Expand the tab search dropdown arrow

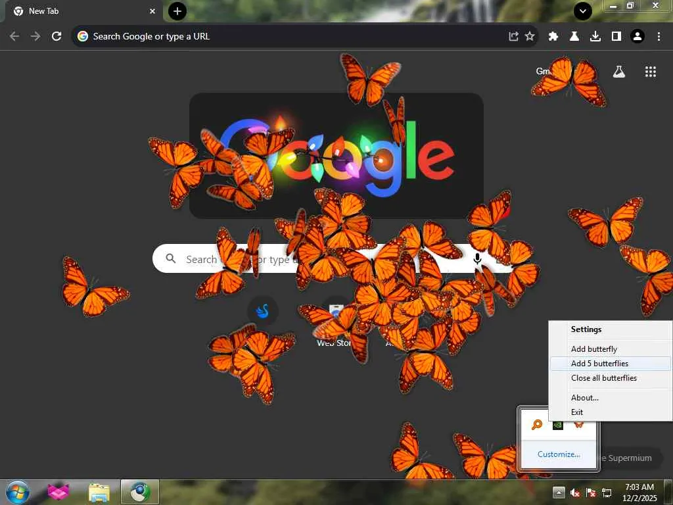(583, 12)
